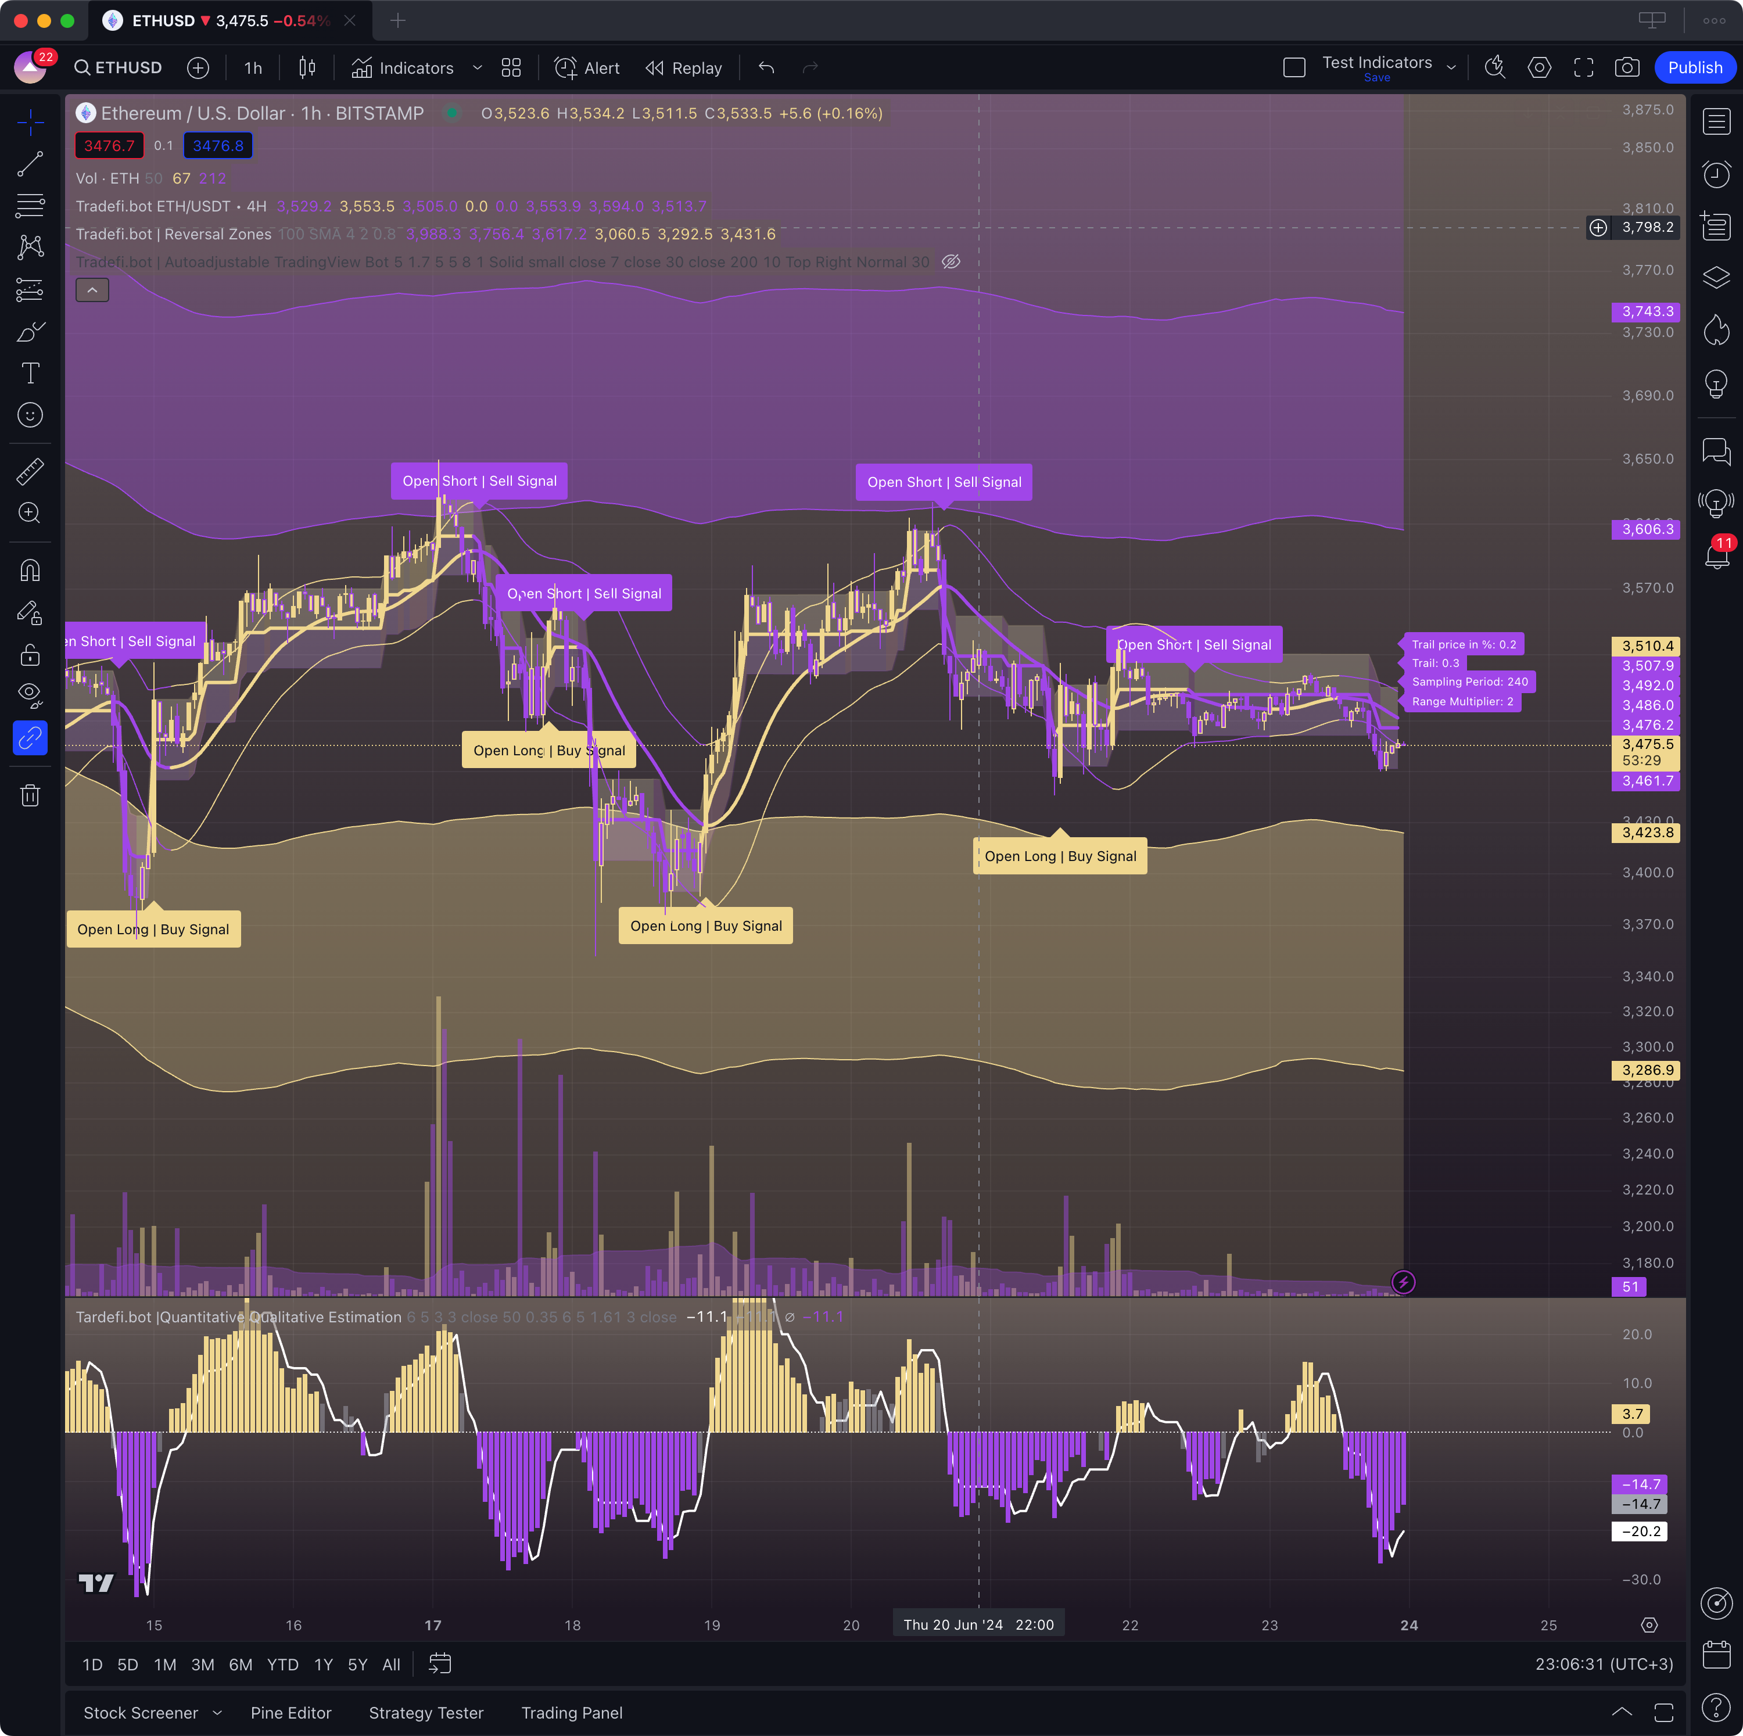This screenshot has width=1743, height=1736.
Task: Click the trash Remove objects icon
Action: (x=30, y=795)
